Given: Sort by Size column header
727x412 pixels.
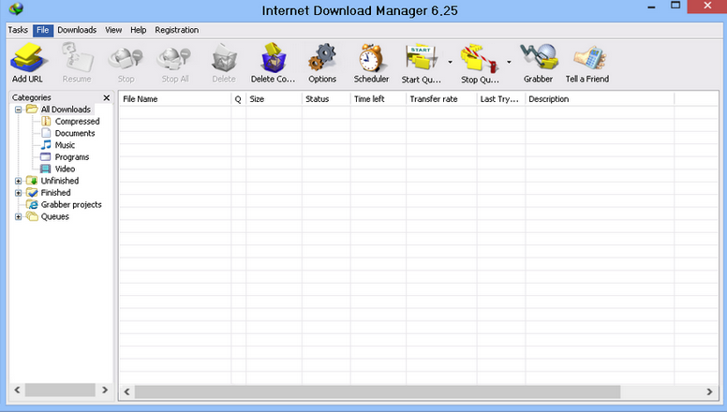Looking at the screenshot, I should pos(274,99).
